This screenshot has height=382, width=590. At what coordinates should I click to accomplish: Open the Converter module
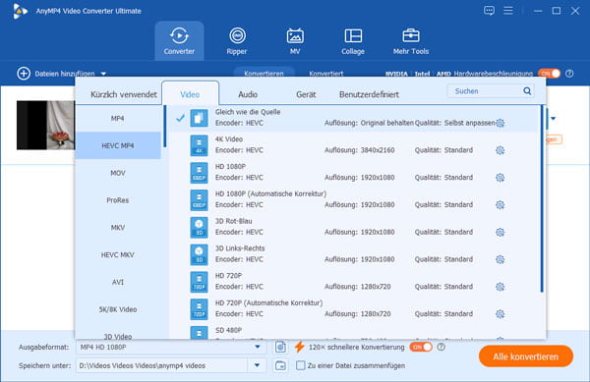click(x=179, y=40)
